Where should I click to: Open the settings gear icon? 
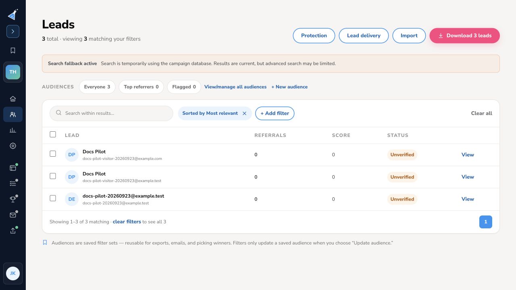pyautogui.click(x=13, y=146)
